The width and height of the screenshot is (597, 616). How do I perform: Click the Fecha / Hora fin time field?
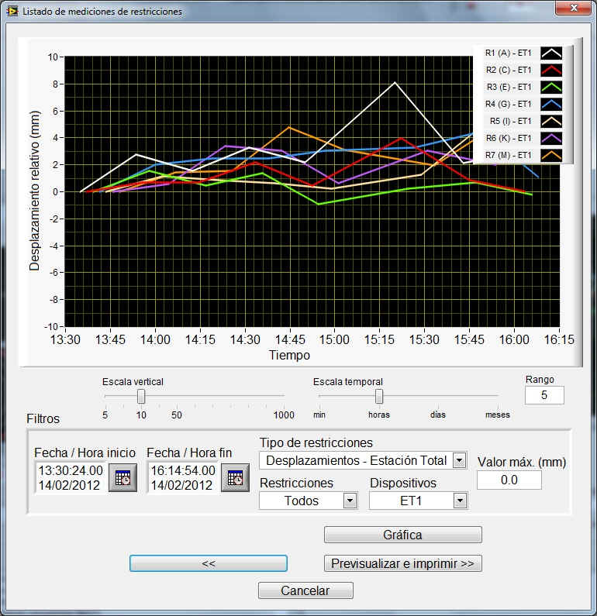click(x=183, y=478)
